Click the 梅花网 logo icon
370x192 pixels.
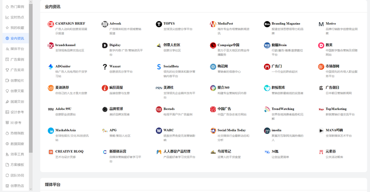click(213, 67)
